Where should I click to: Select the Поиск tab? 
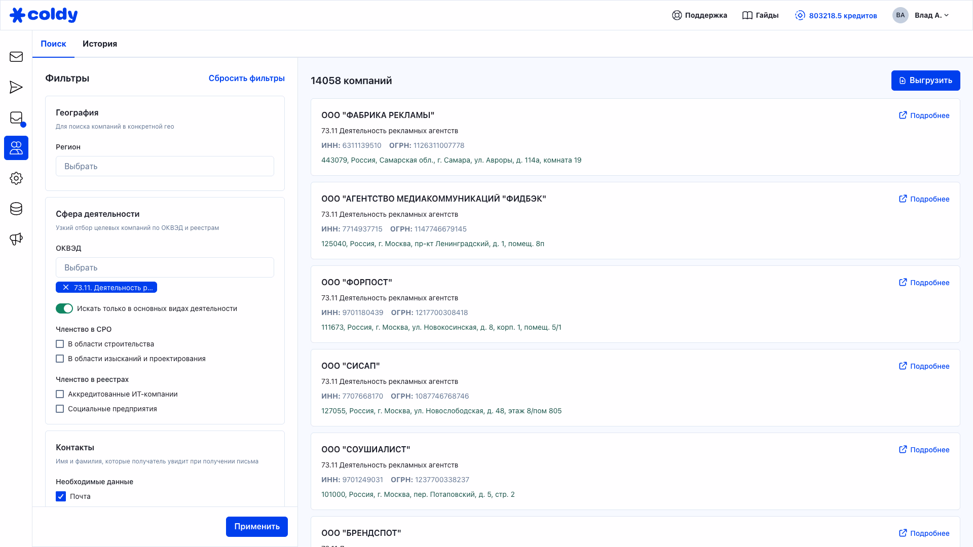pyautogui.click(x=53, y=44)
